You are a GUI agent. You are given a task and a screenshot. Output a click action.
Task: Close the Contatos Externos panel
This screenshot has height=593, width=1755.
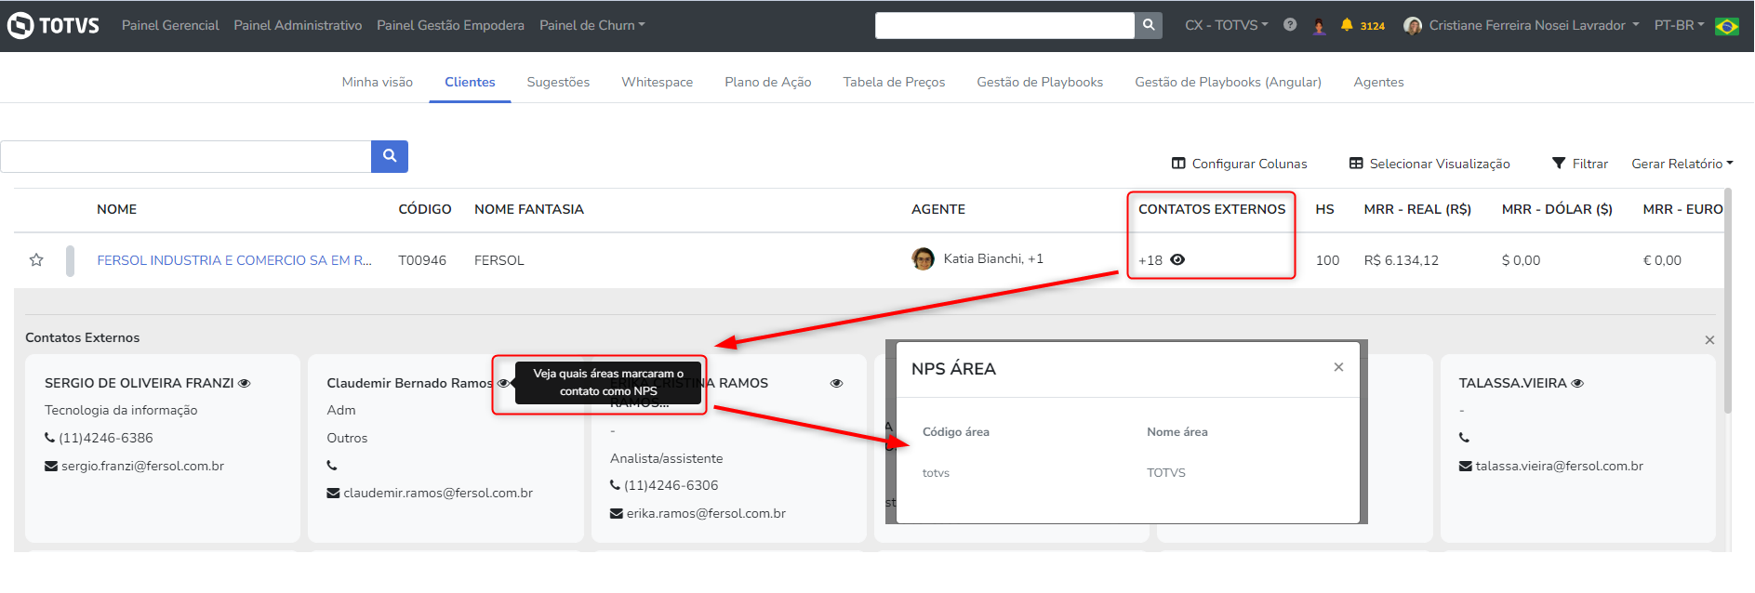1709,340
